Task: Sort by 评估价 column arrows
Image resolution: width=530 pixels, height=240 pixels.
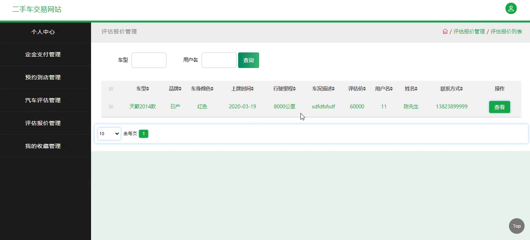Action: click(365, 89)
